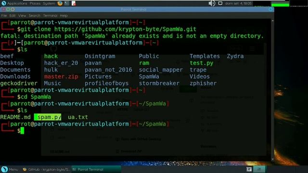Click the Zydra directory name
308x173 pixels.
(x=235, y=56)
